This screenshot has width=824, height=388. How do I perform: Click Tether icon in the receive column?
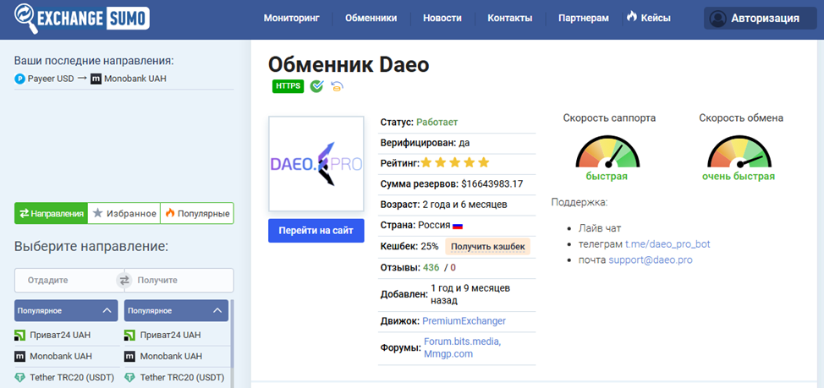(x=129, y=377)
